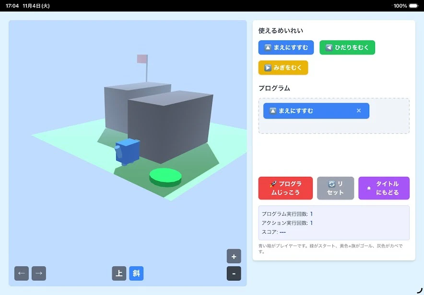The height and width of the screenshot is (295, 424).
Task: Click the hint text about 青い箱がプレイヤー
Action: click(330, 249)
